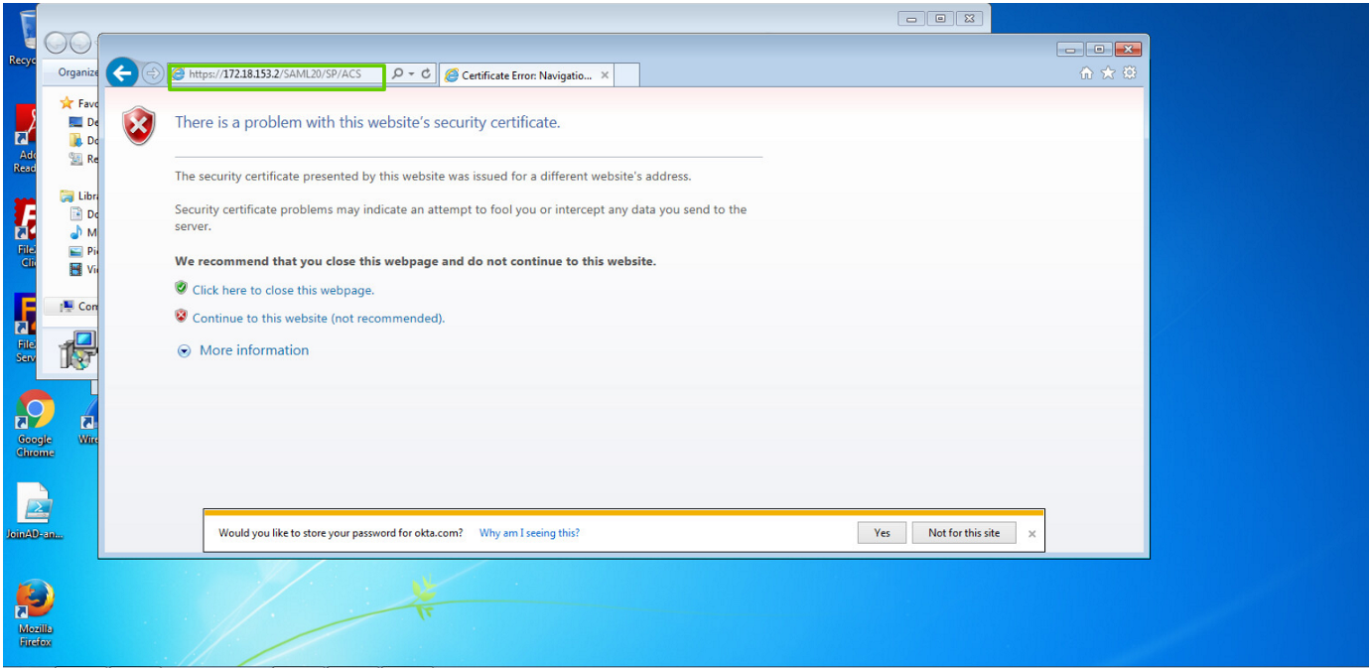This screenshot has width=1372, height=668.
Task: Open the FileZilla Server desktop shortcut
Action: pos(25,328)
